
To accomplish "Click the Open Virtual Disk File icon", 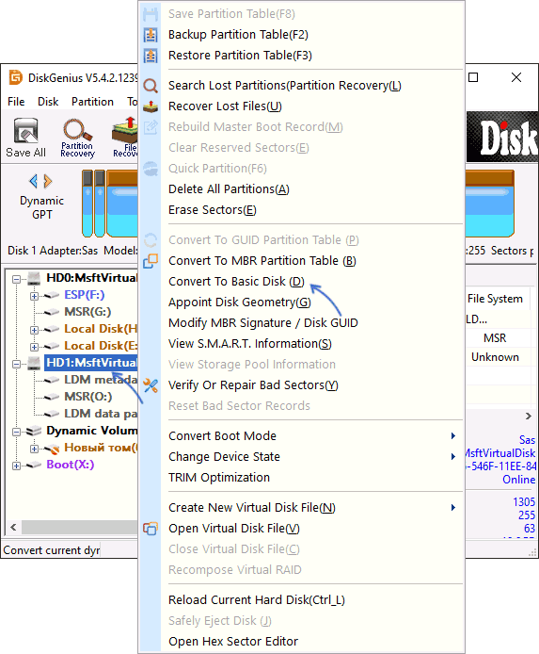I will click(x=151, y=529).
